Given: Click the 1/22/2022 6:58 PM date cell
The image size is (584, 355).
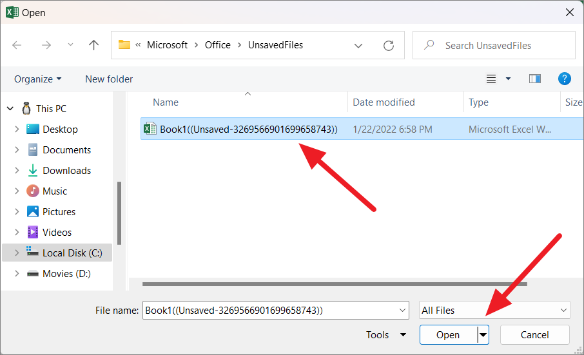Looking at the screenshot, I should point(392,129).
